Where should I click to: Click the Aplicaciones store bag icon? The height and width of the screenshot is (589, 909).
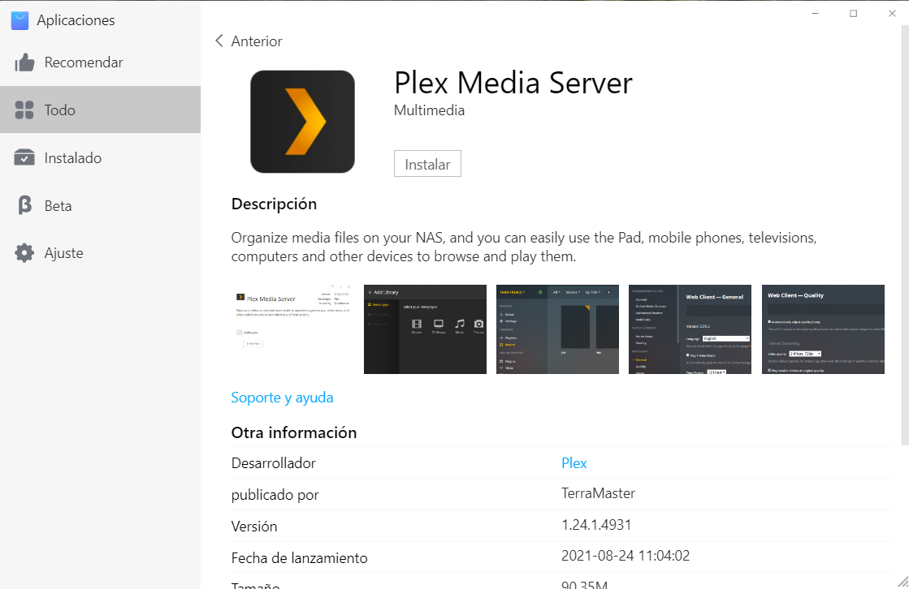[x=19, y=20]
